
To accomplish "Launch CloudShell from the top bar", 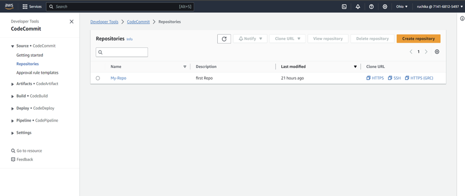I will pos(344,7).
